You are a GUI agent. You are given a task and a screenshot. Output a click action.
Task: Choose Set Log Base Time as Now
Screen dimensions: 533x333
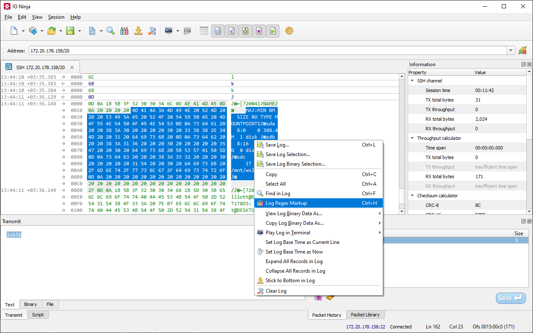click(x=318, y=252)
